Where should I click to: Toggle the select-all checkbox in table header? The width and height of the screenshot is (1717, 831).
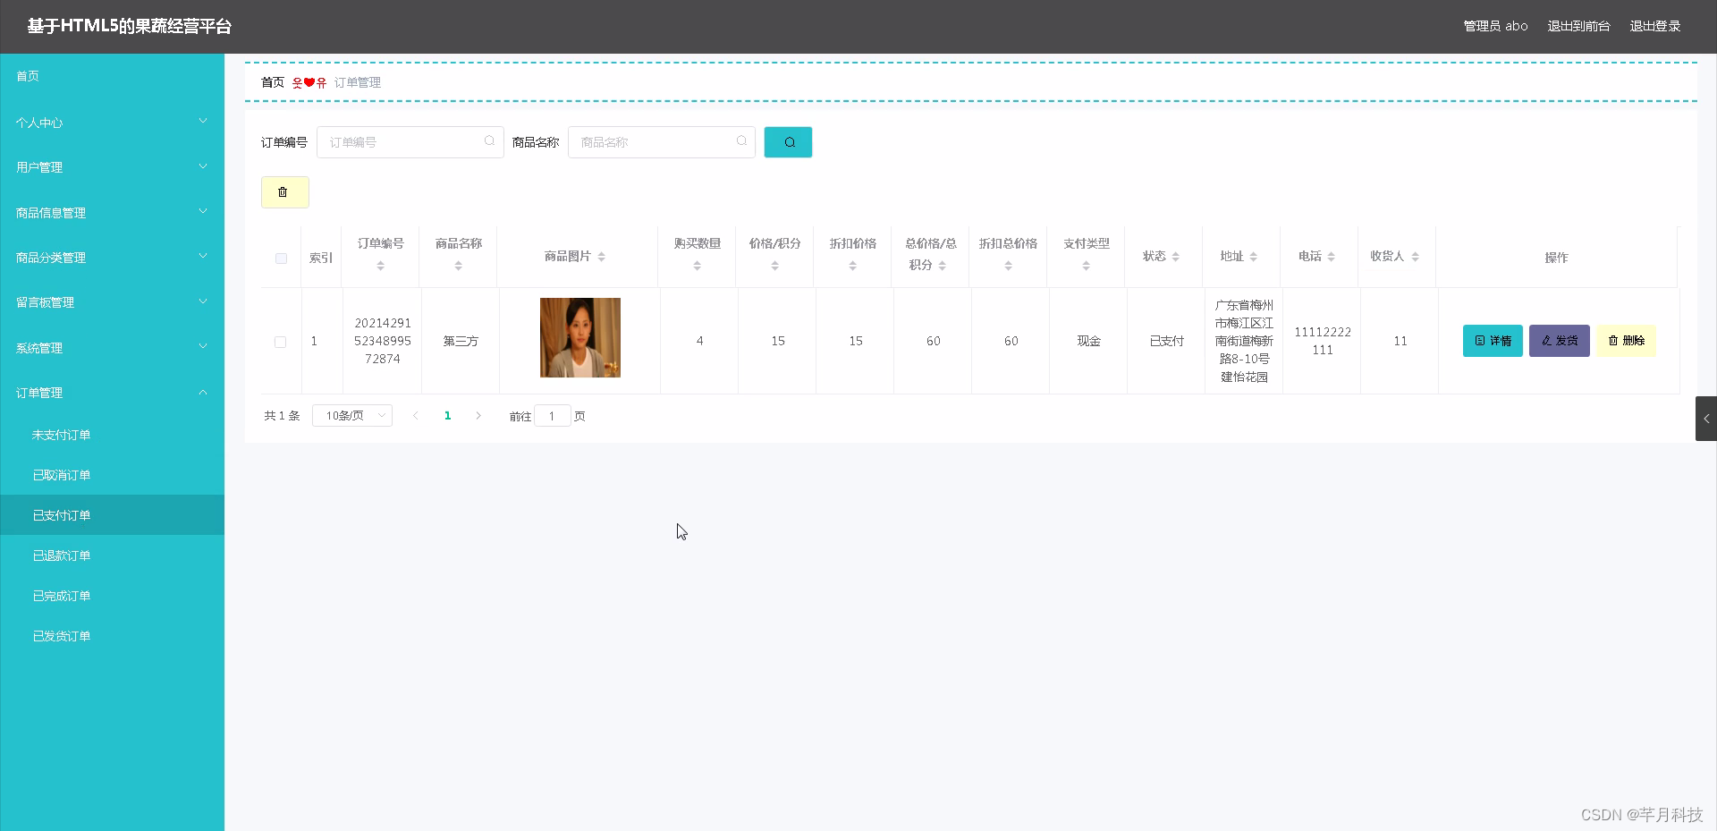(x=280, y=258)
